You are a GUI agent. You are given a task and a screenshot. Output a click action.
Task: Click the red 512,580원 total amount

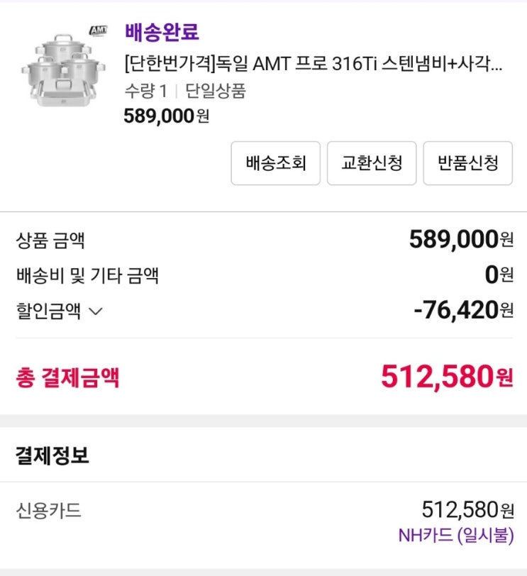447,377
